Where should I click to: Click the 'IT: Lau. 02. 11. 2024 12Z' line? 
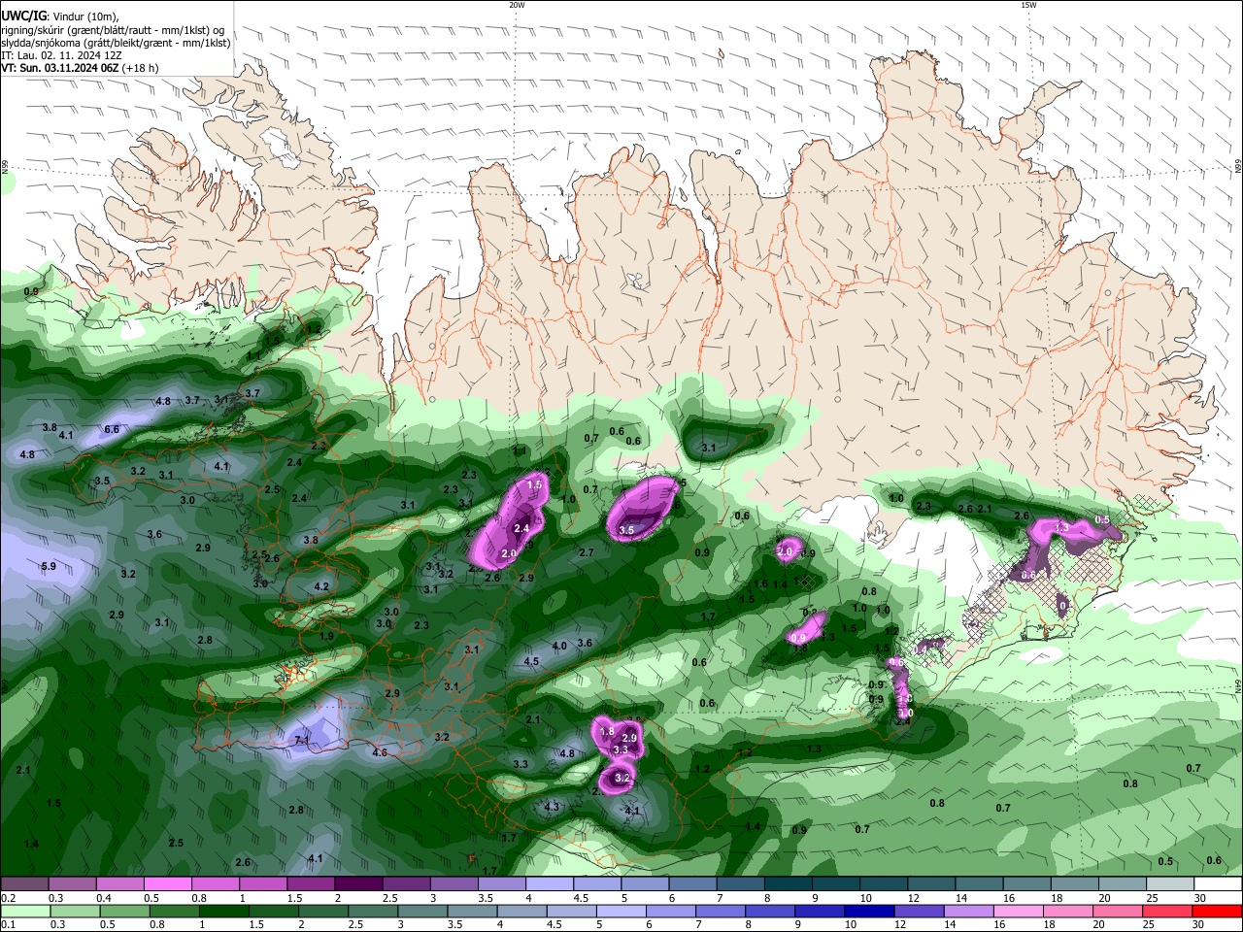coord(62,55)
